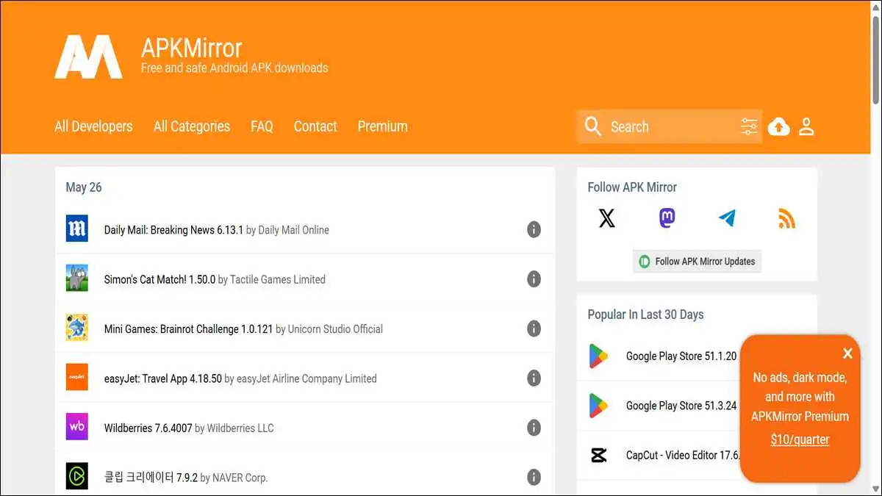Open APK Mirror's Telegram channel
This screenshot has height=496, width=882.
point(727,218)
